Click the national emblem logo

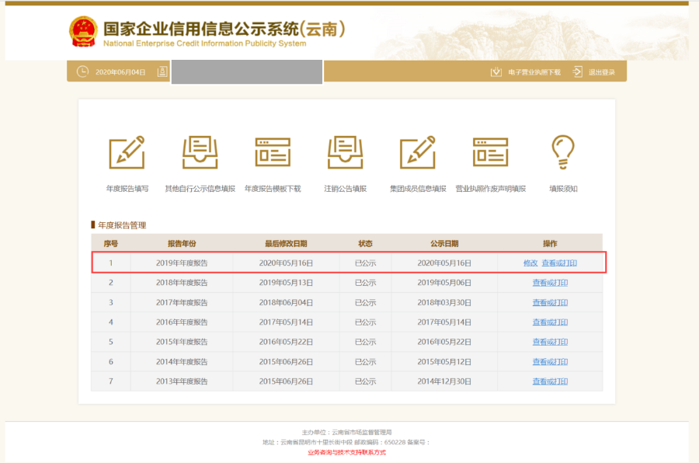83,32
